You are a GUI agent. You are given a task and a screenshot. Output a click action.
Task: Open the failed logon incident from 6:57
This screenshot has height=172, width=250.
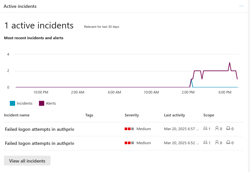[x=39, y=129]
